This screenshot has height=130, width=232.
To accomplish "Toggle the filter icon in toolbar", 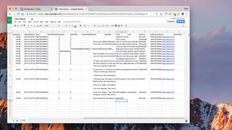I will [122, 26].
